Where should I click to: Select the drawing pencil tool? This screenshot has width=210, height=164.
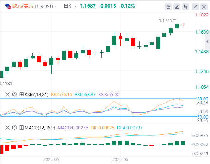pos(177,7)
